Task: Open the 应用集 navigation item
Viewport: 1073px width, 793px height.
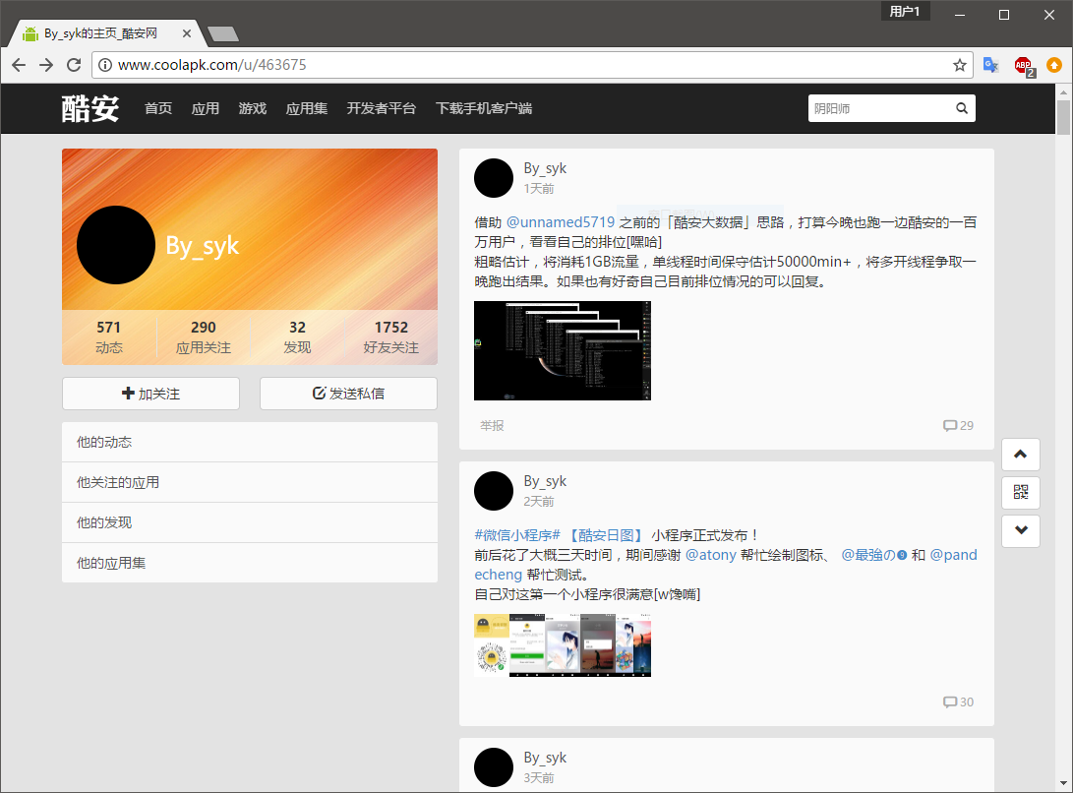Action: (x=307, y=108)
